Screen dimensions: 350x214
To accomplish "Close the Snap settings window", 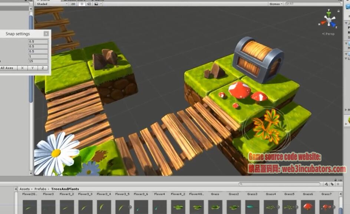I will [x=46, y=34].
